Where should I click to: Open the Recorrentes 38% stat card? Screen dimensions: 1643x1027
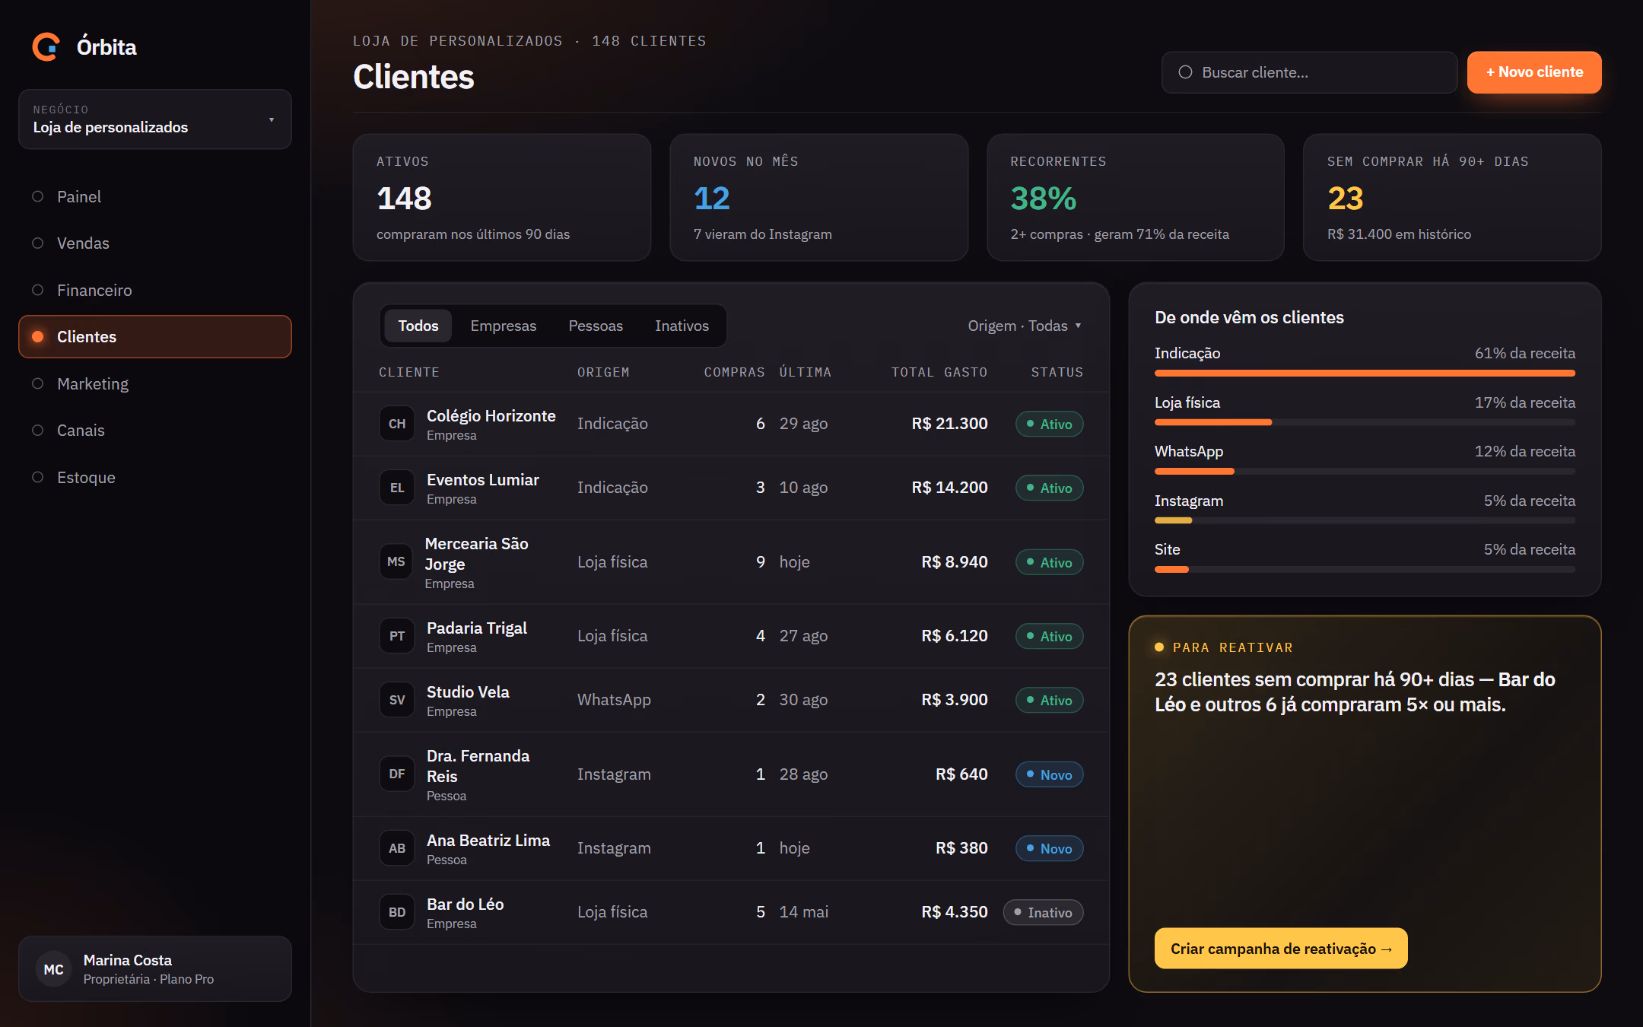[x=1135, y=198]
